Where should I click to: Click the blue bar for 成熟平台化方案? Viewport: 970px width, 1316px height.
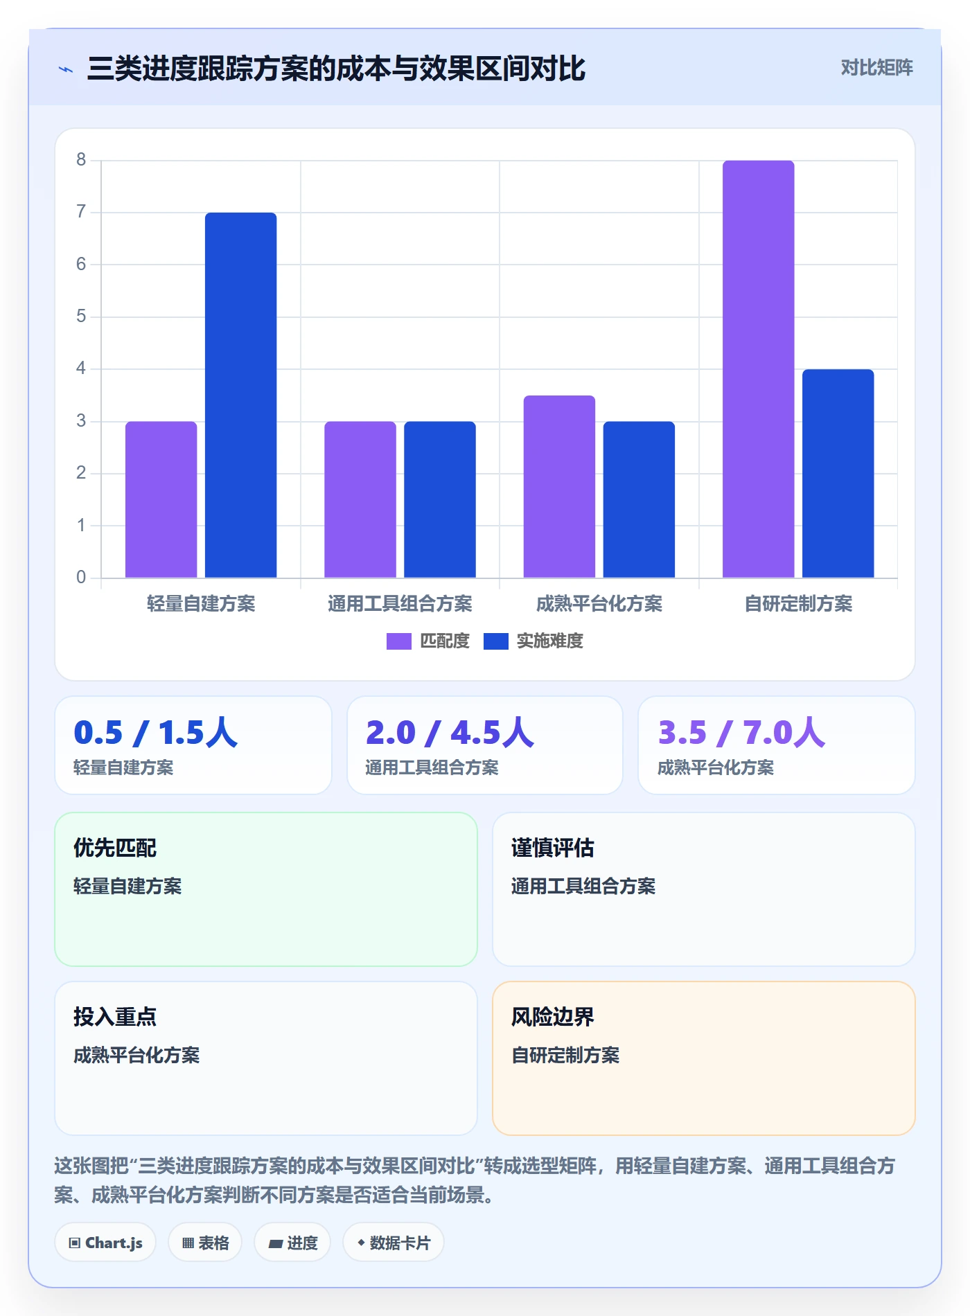pos(639,499)
